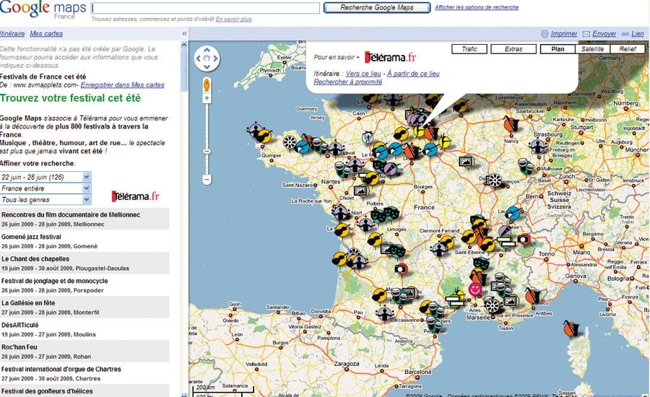Click the chain icon beside Lien

[x=625, y=34]
